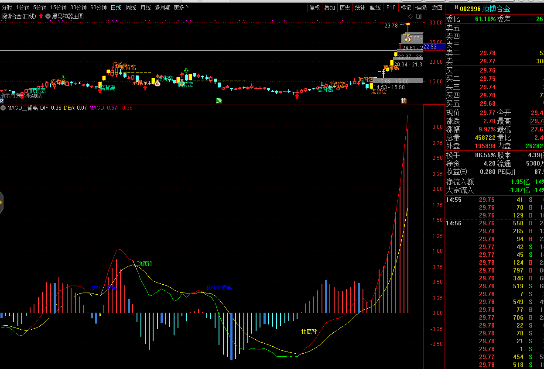Click the 叠加 overlay button

(330, 7)
